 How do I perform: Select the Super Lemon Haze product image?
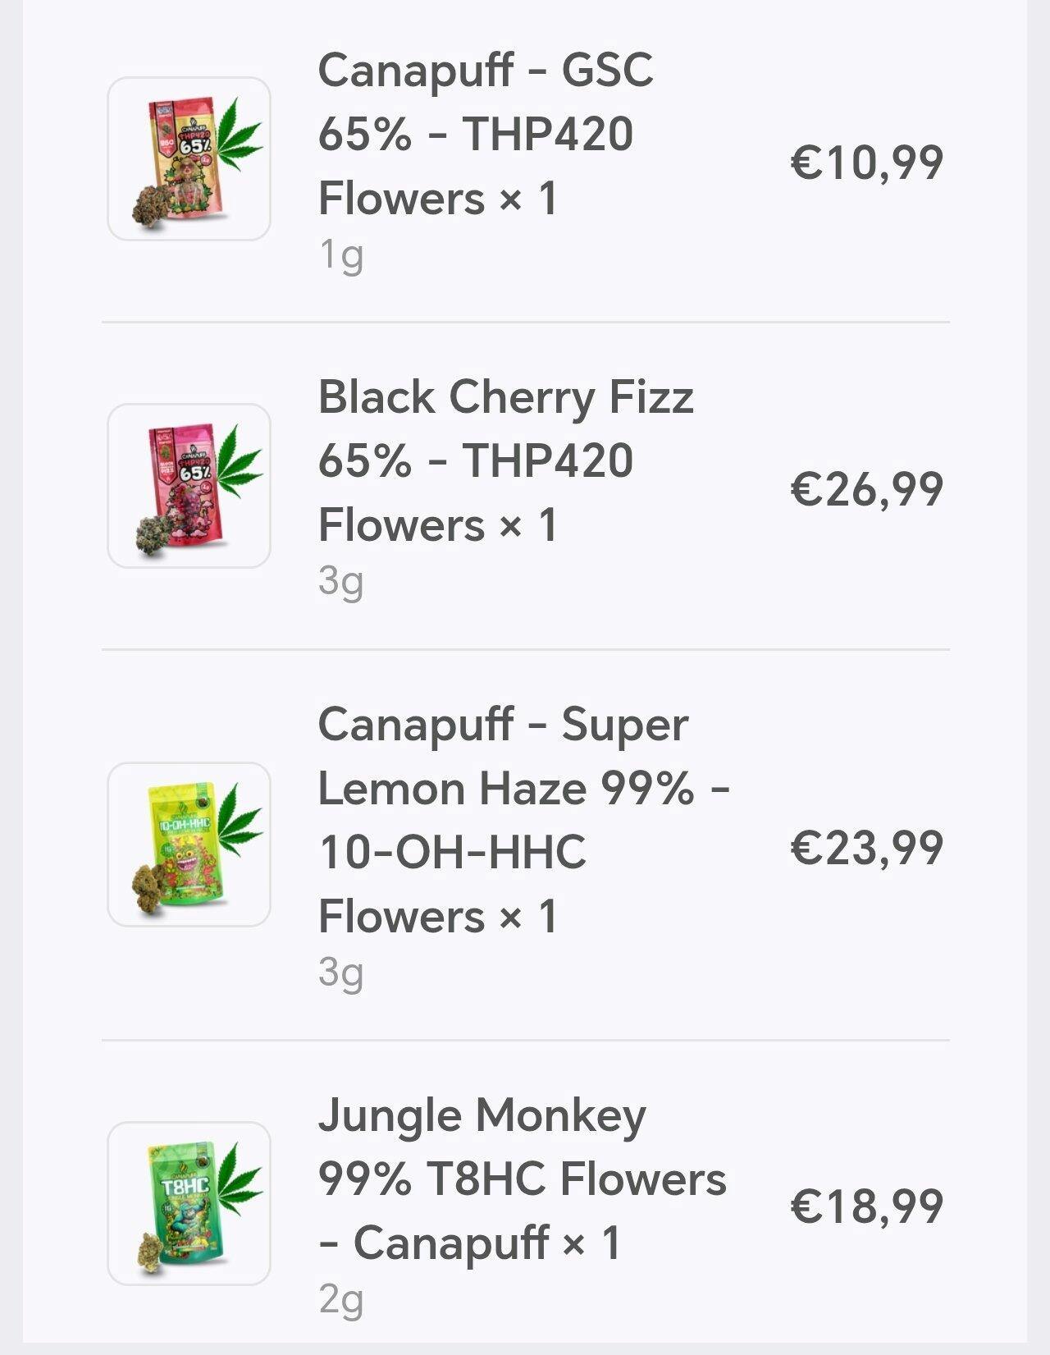coord(189,845)
